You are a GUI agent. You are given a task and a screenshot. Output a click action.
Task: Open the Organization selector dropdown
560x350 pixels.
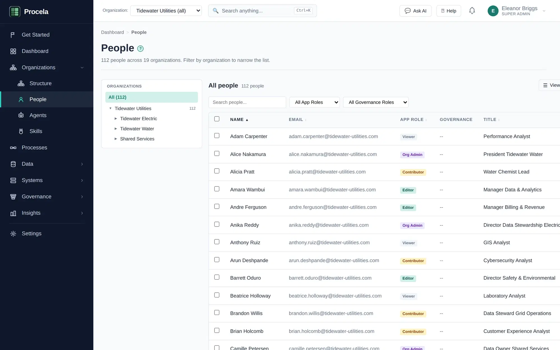(x=166, y=11)
